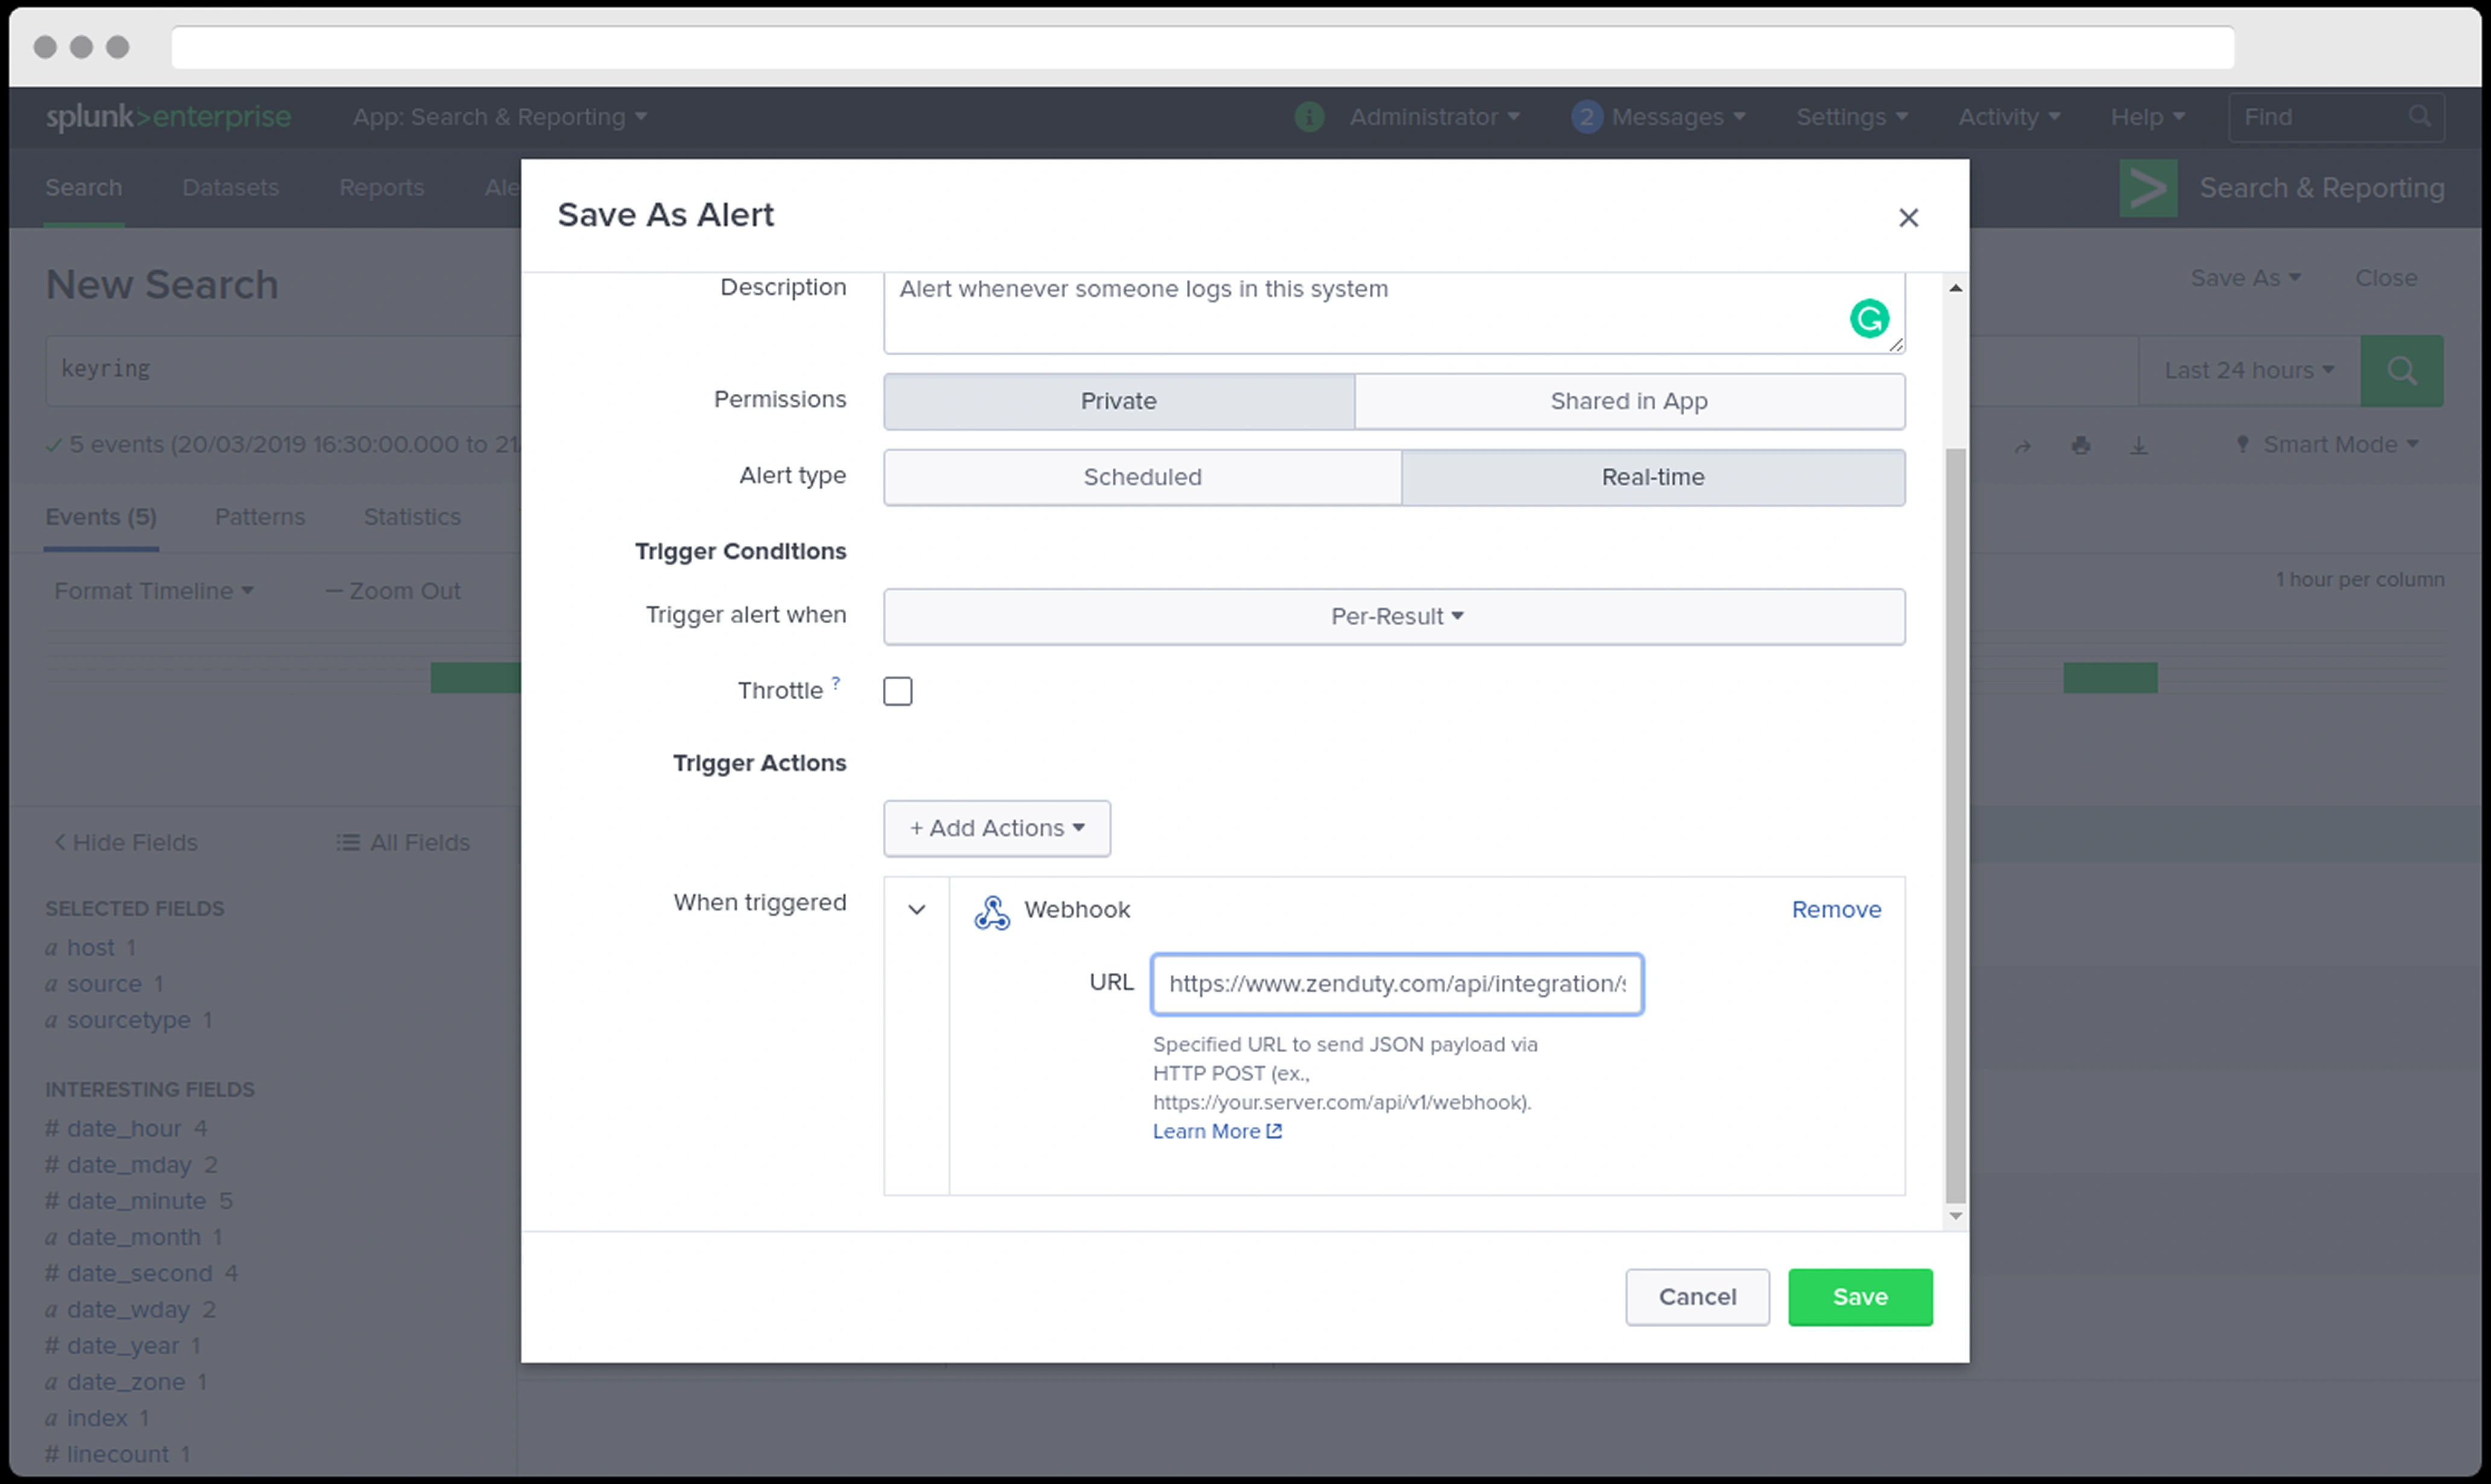Click the green search magnifier button
The height and width of the screenshot is (1484, 2491).
point(2401,371)
